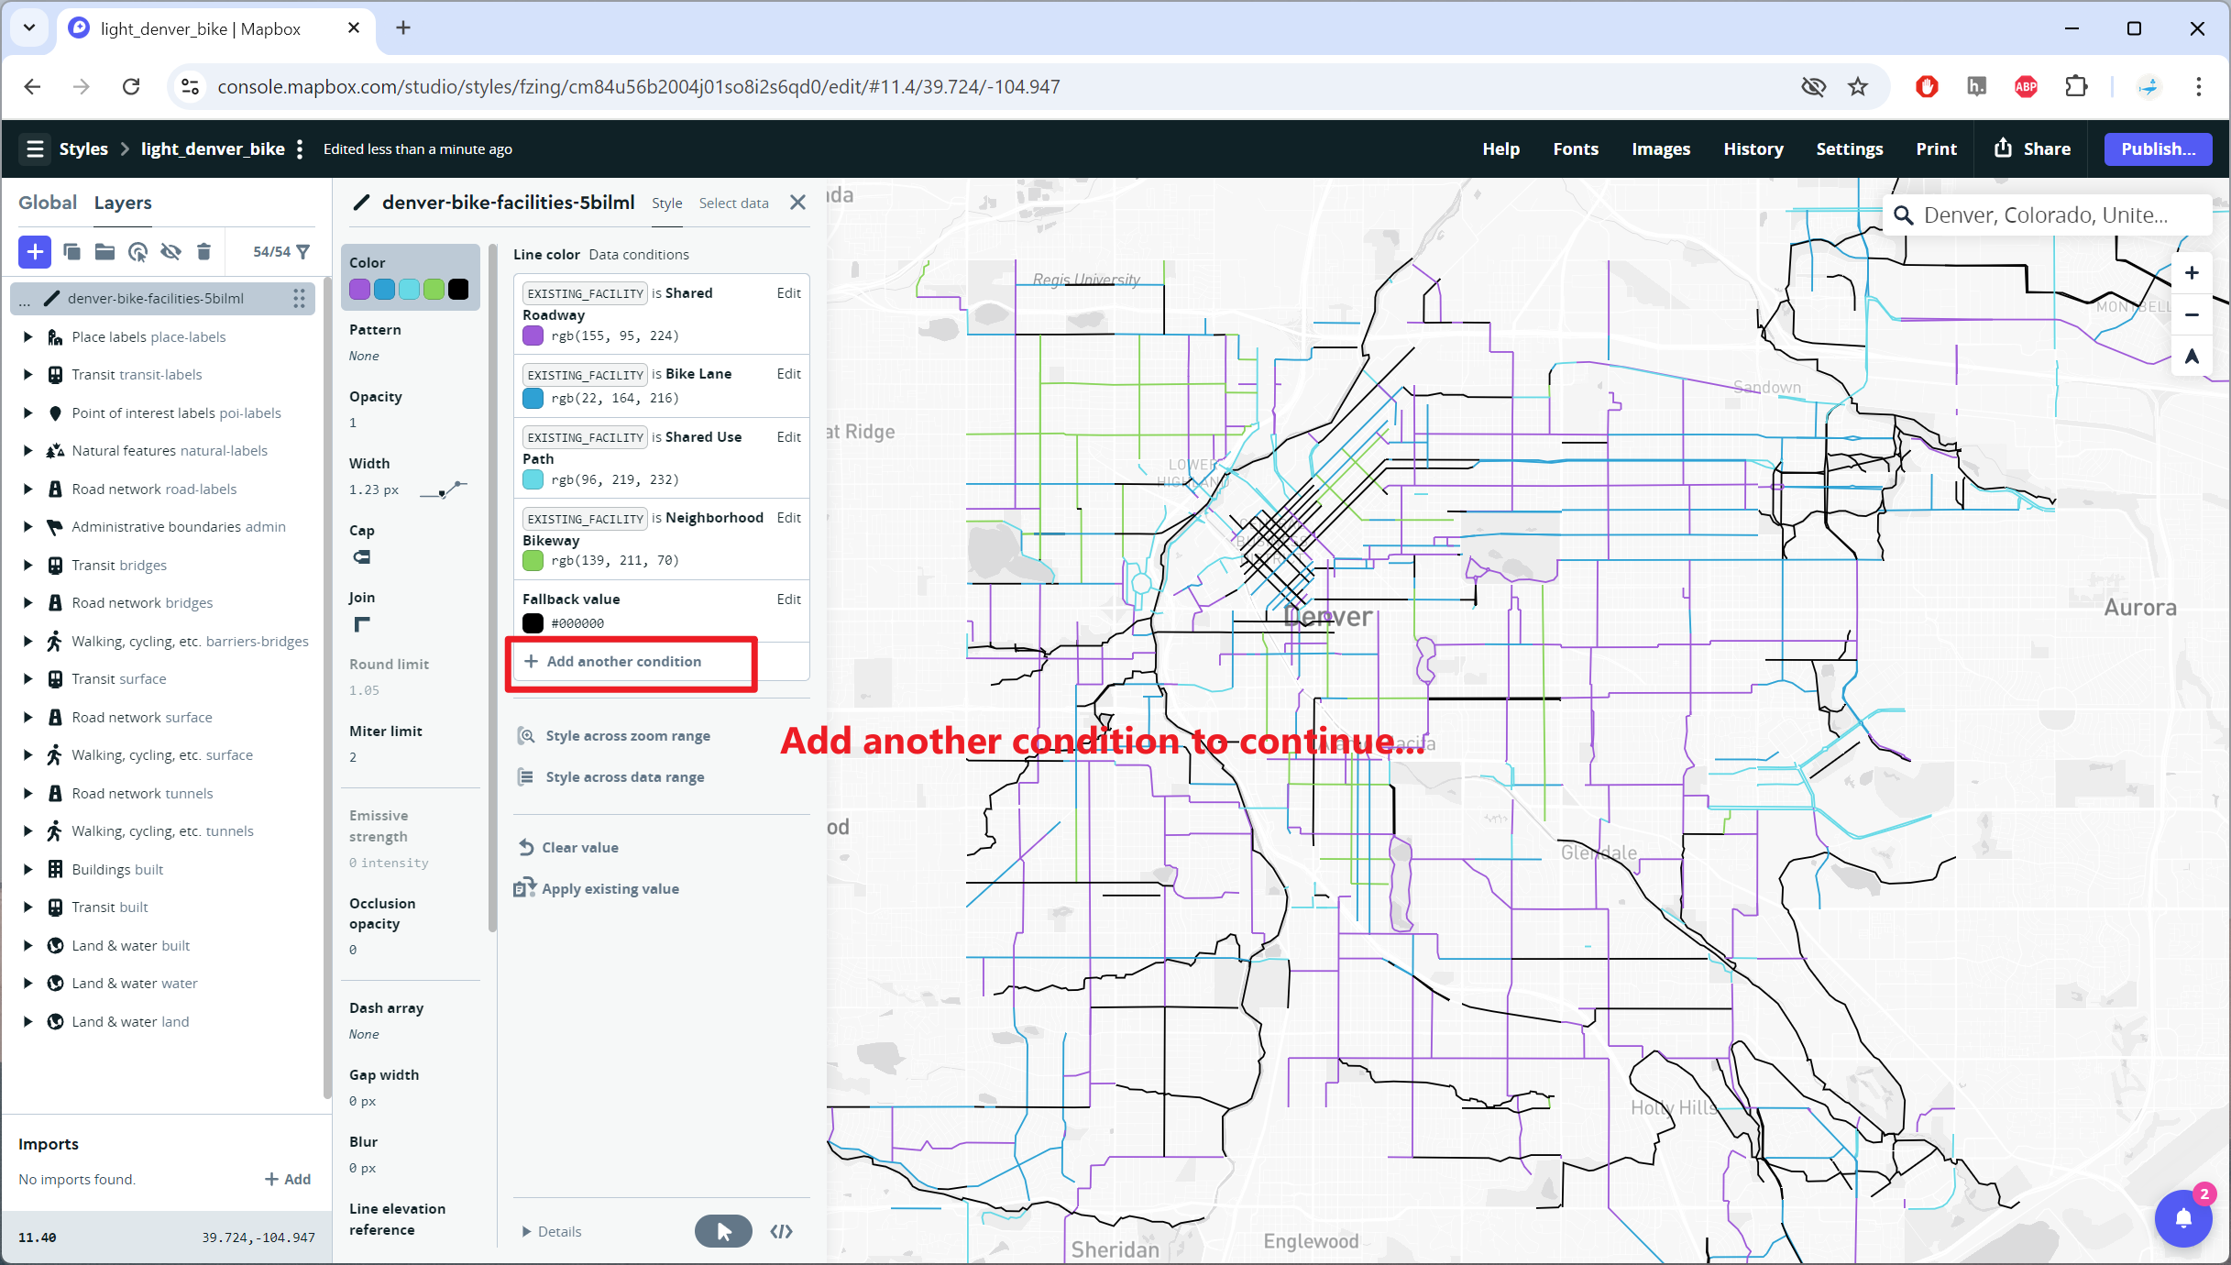The height and width of the screenshot is (1265, 2231).
Task: Expand the Place labels layer group
Action: coord(27,336)
